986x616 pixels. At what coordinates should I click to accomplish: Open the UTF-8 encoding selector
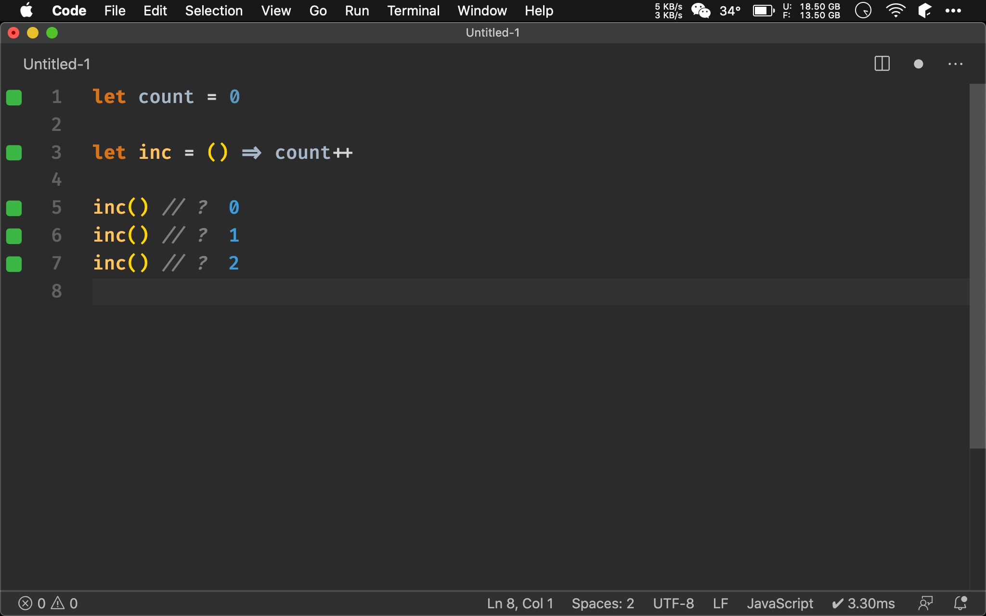pyautogui.click(x=673, y=603)
